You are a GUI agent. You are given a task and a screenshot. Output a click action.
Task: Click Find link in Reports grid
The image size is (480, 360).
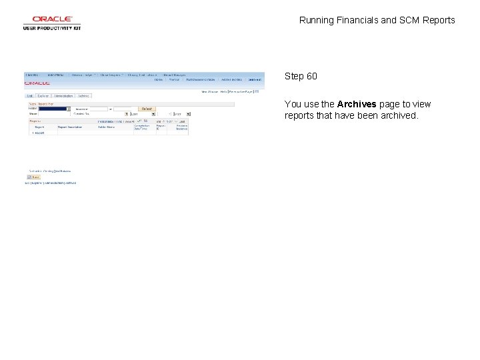(119, 121)
